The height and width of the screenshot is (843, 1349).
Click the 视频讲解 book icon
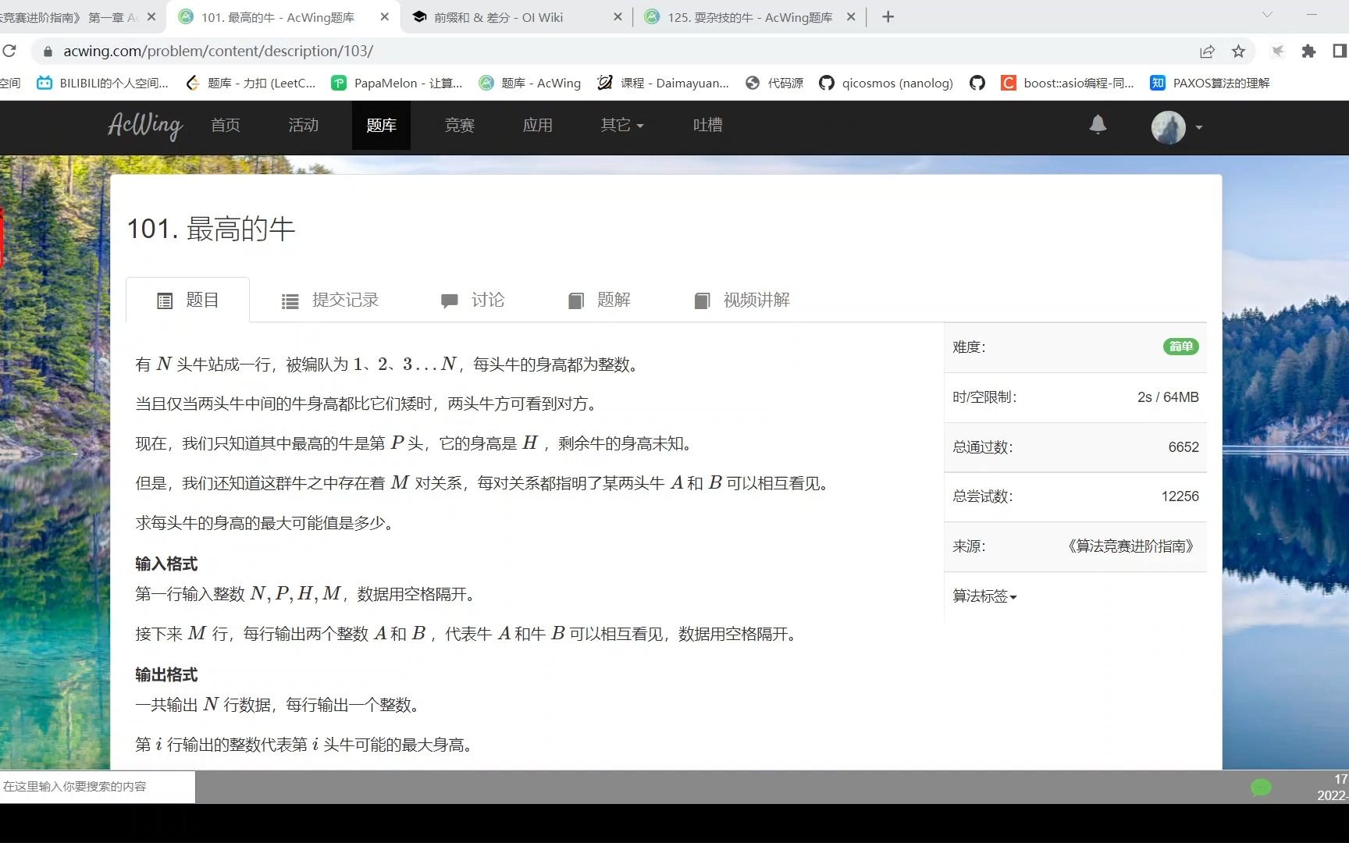[702, 301]
